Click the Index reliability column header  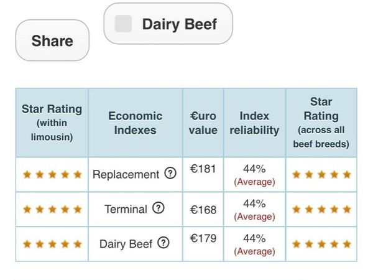coord(254,123)
